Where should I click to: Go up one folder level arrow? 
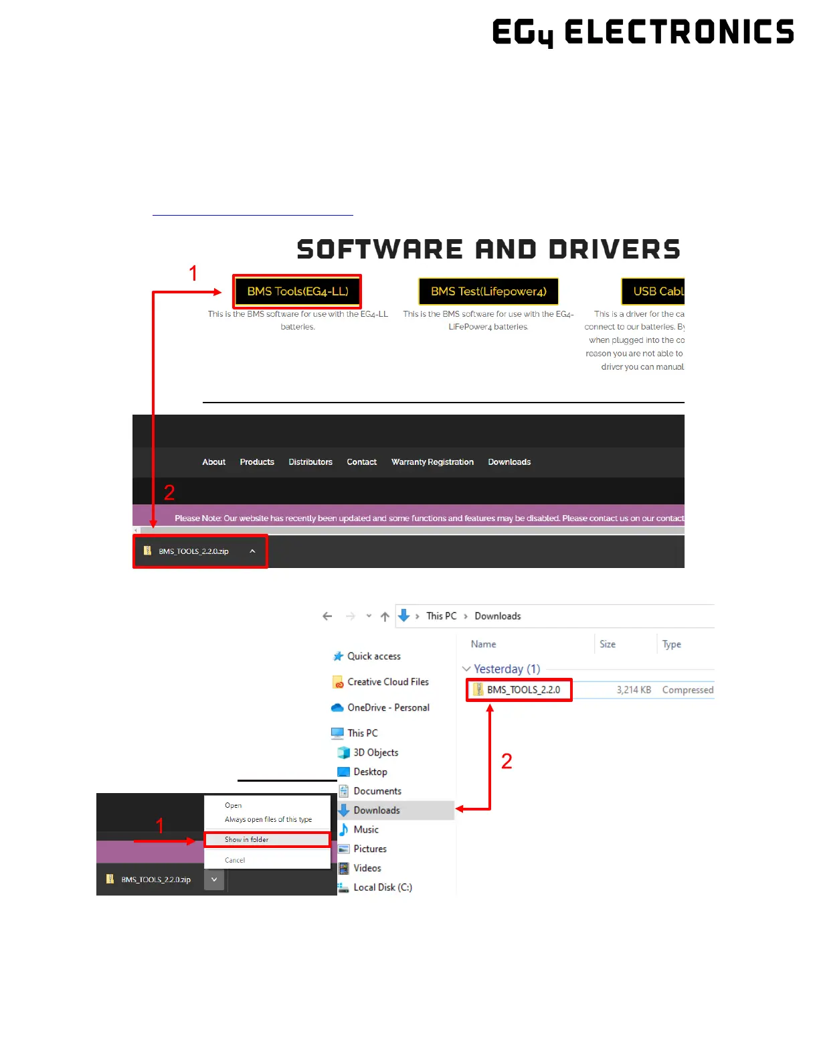[x=385, y=616]
